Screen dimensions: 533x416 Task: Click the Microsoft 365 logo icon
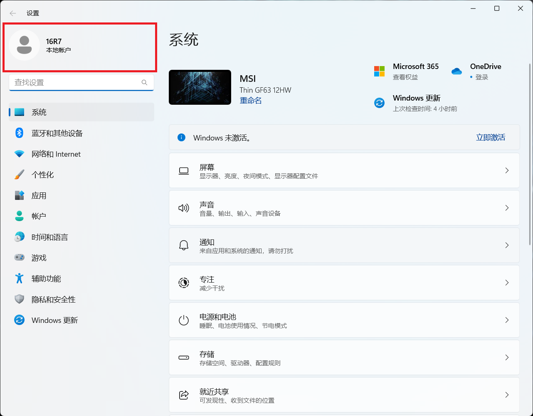379,71
